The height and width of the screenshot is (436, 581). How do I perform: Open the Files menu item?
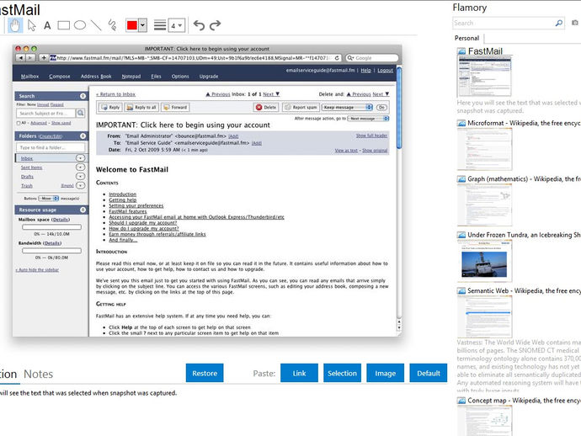(156, 77)
